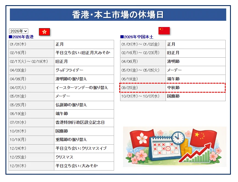Screen dimensions: 238x182
Task: Click mainland 清明節 holiday cell
Action: click(x=196, y=62)
